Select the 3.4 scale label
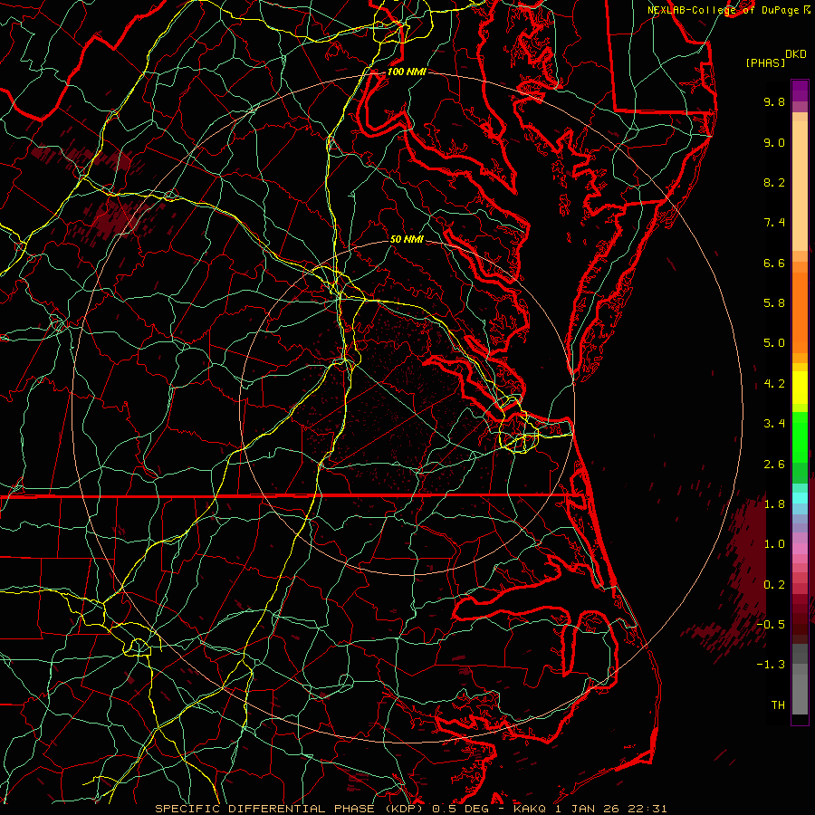This screenshot has width=815, height=815. tap(774, 424)
